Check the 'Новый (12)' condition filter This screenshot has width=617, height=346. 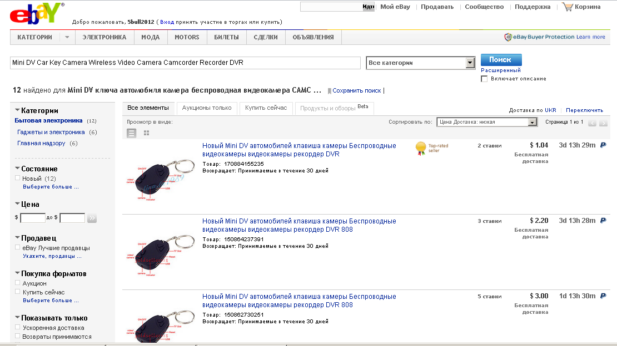click(17, 178)
